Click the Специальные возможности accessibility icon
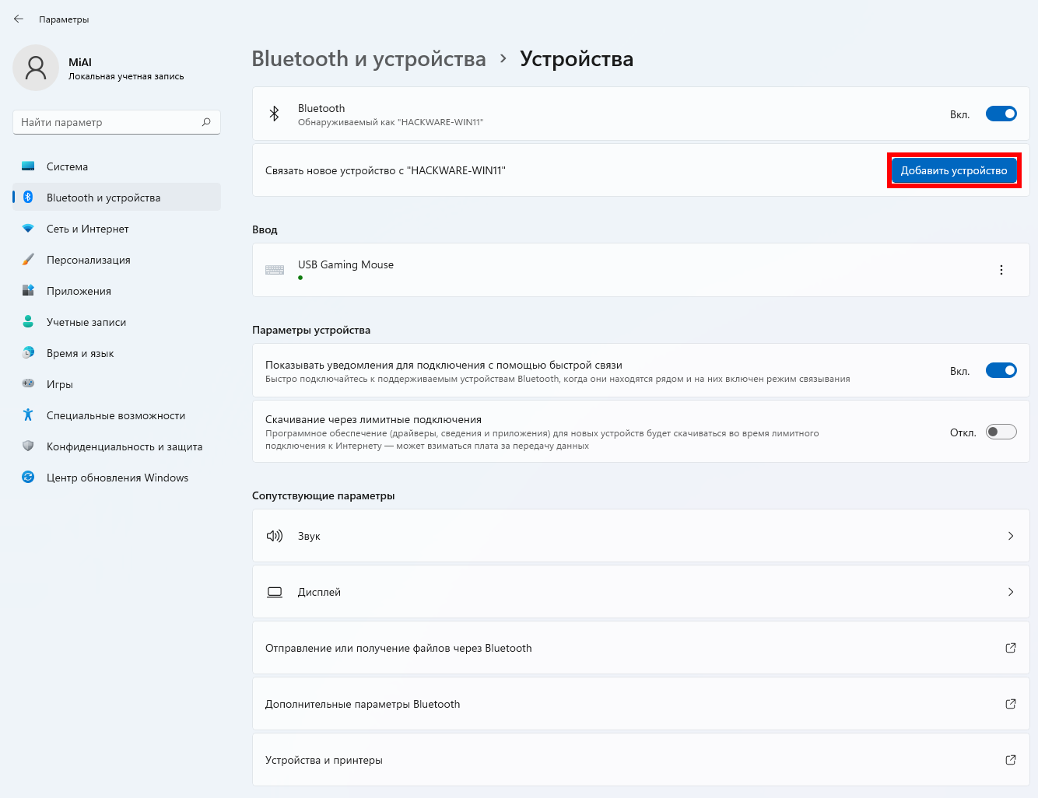 28,415
